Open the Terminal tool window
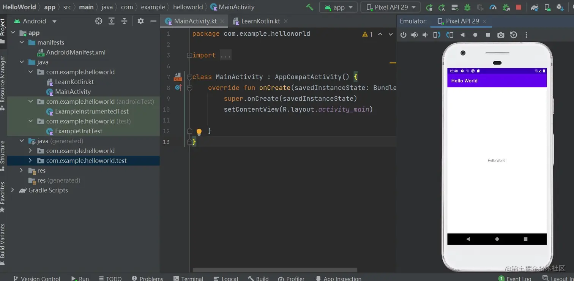The image size is (574, 281). pyautogui.click(x=188, y=278)
